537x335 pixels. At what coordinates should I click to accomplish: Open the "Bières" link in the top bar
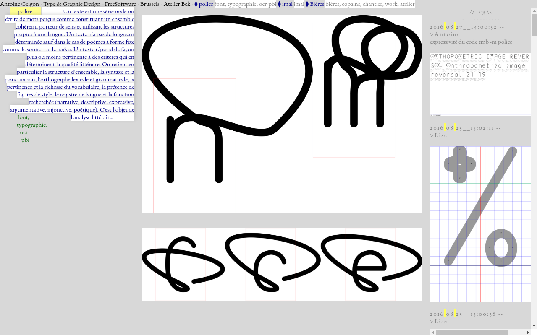(x=317, y=4)
